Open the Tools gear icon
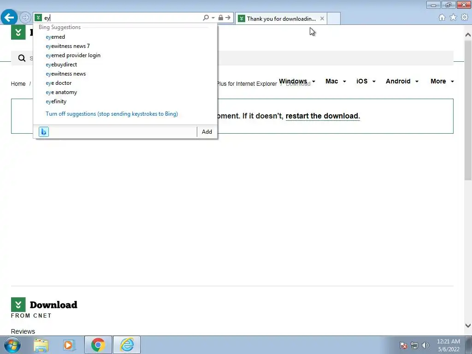Viewport: 472px width, 354px height. 465,18
